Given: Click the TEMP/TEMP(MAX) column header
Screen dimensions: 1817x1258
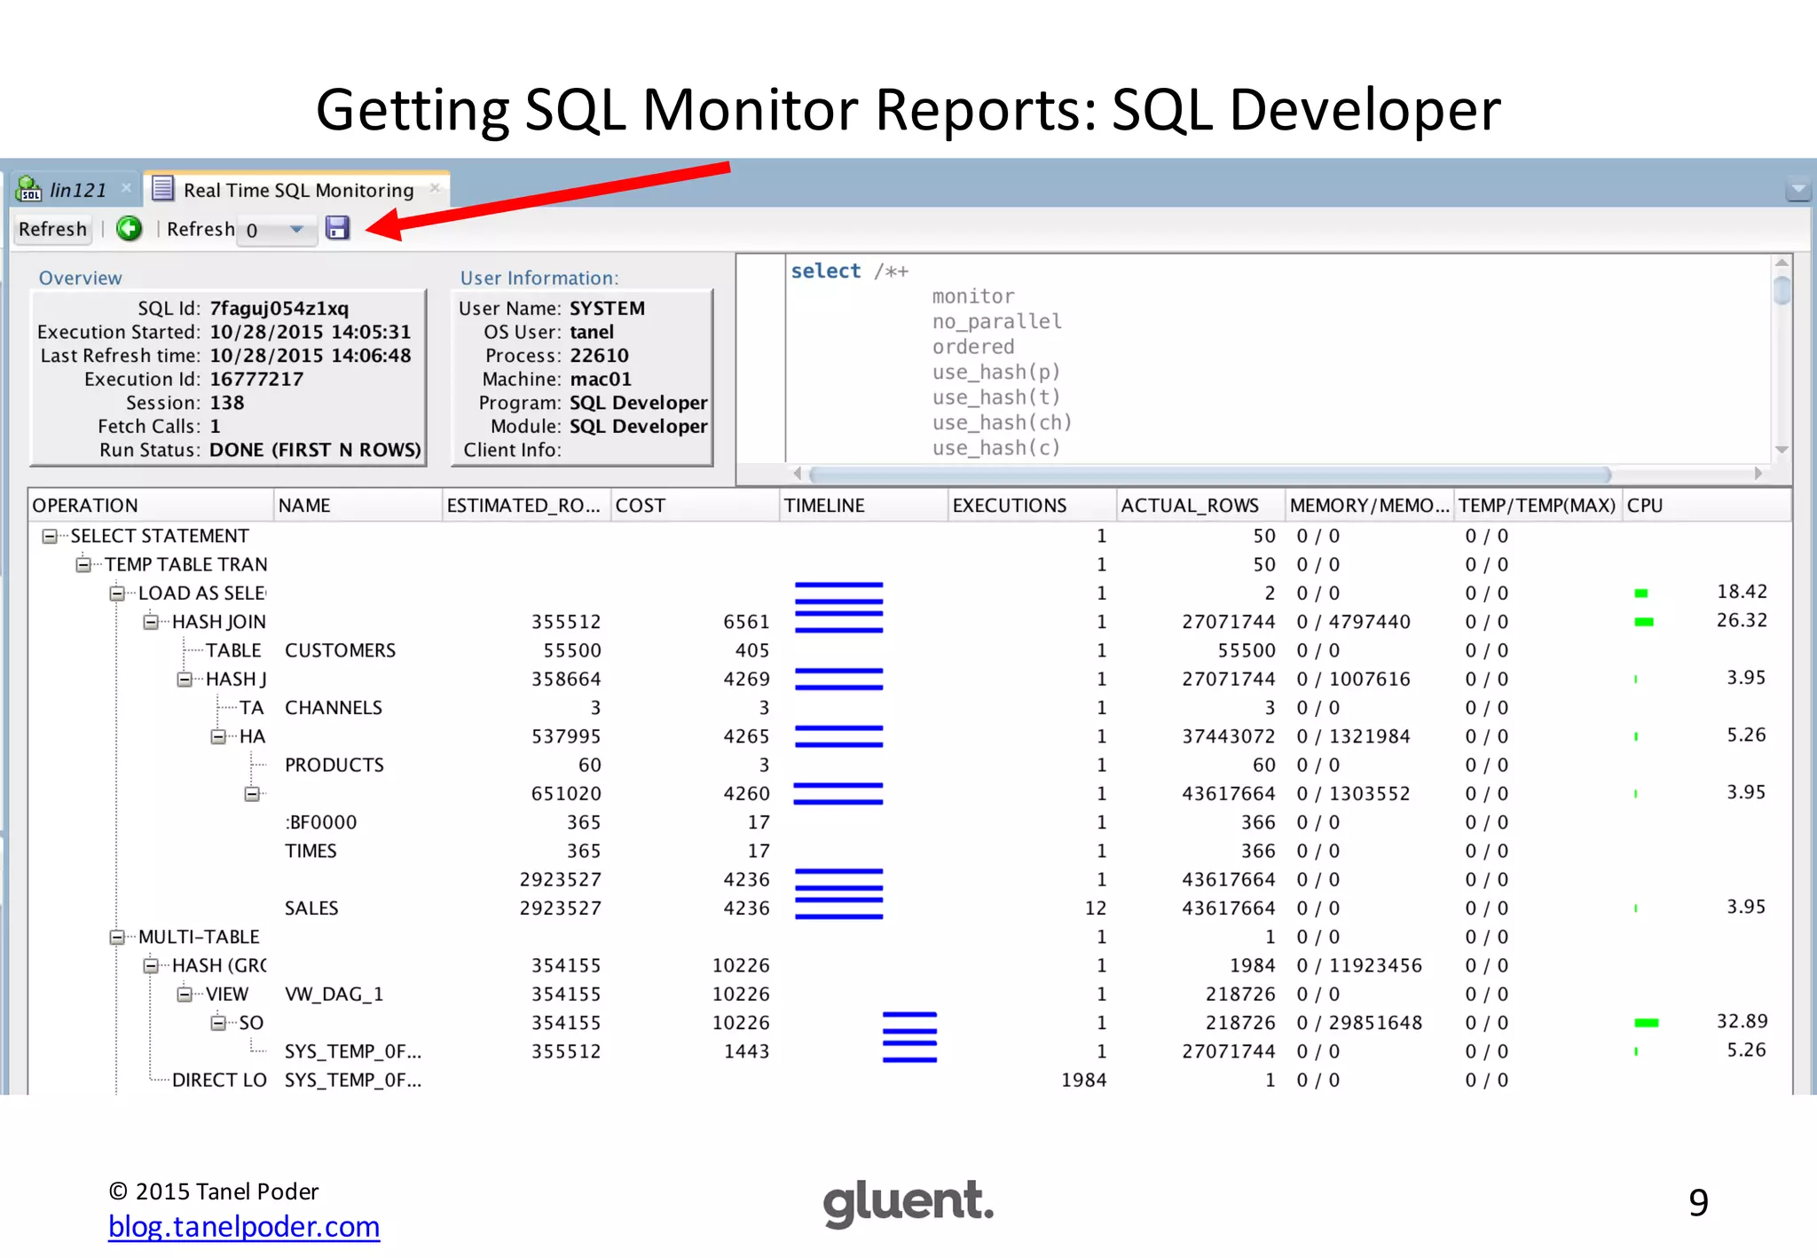Looking at the screenshot, I should (x=1538, y=506).
